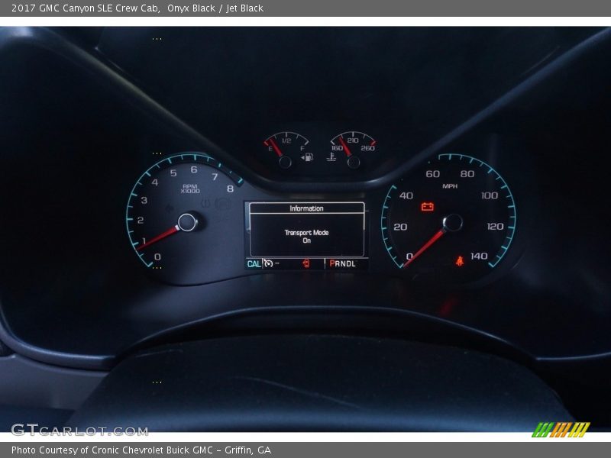Click the PRNDL gear indicator
This screenshot has height=458, width=611.
click(342, 263)
